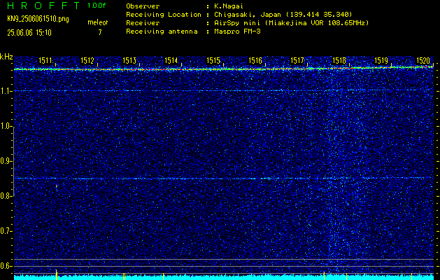Screen dimensions: 440x280
Task: Select the version text 1.0.0f
Action: tap(97, 6)
